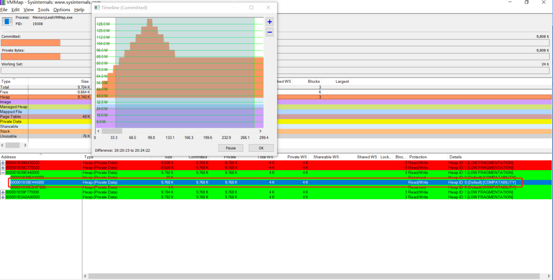
Task: Click address text 000001B39B430000
Action: coord(23,163)
